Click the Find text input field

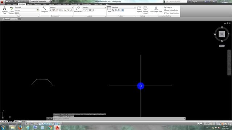click(x=26, y=10)
